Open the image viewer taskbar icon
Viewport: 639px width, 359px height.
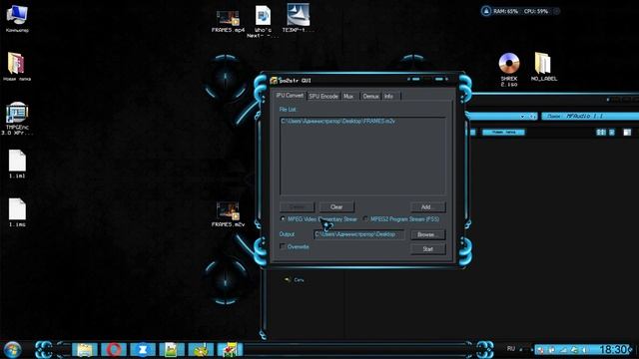coord(172,350)
